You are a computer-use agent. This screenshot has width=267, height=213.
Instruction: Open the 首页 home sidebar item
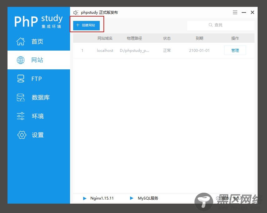39,41
